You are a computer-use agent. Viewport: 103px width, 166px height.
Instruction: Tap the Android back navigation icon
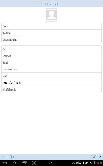[x=5, y=163]
